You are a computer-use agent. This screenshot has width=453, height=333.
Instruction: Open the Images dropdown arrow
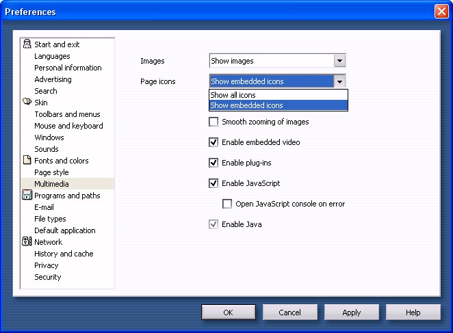click(339, 61)
